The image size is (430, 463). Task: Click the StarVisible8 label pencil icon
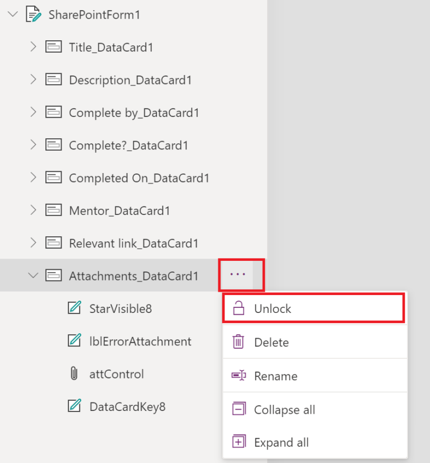coord(74,308)
